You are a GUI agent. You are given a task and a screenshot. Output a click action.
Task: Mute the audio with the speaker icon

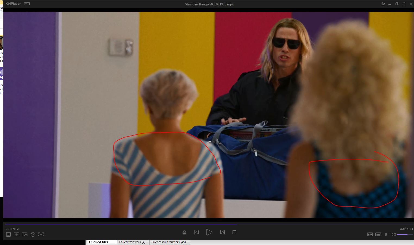pos(393,234)
